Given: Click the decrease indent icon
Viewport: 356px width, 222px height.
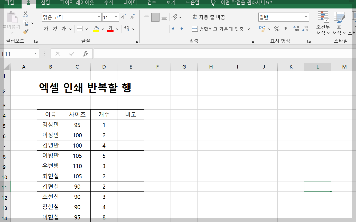Looking at the screenshot, I should point(175,29).
